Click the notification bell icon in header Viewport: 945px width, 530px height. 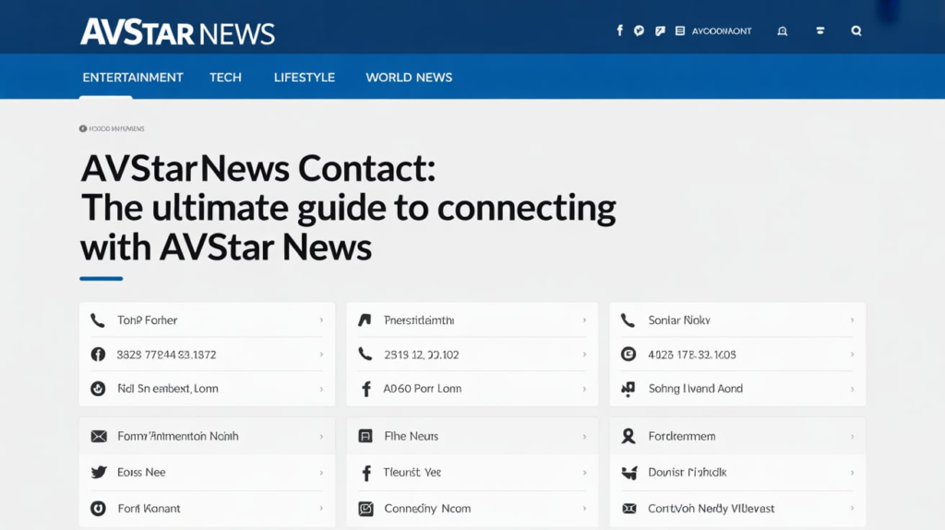(x=783, y=30)
